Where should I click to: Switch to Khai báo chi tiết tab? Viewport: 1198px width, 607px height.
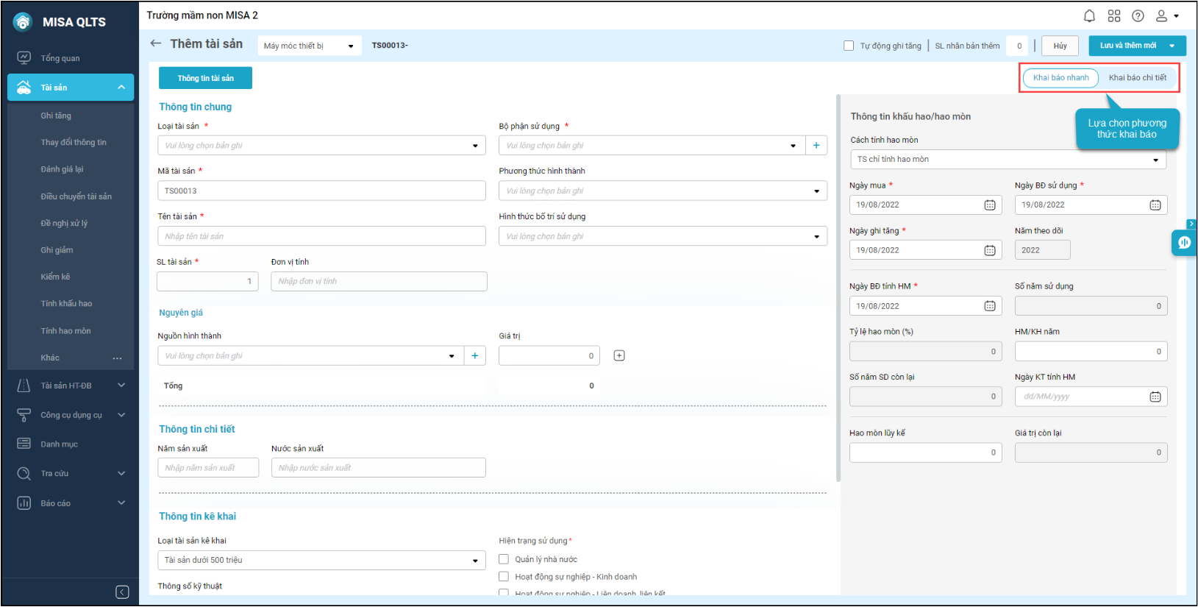1137,78
